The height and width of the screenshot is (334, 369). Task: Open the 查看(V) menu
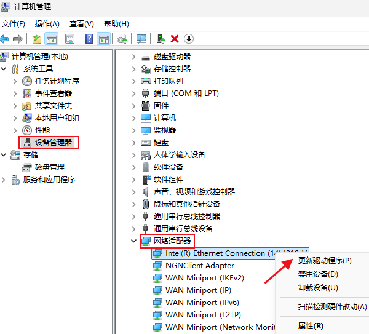(x=81, y=24)
